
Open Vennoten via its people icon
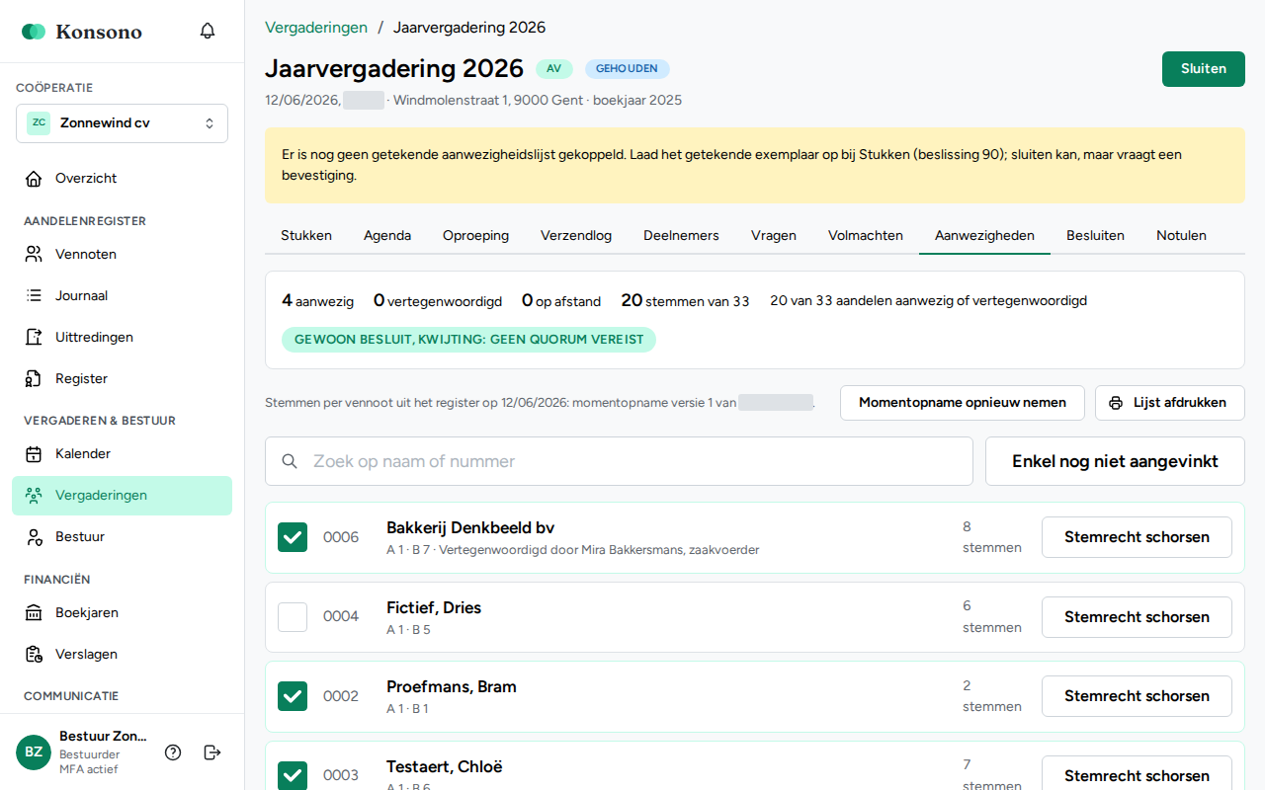click(x=34, y=255)
